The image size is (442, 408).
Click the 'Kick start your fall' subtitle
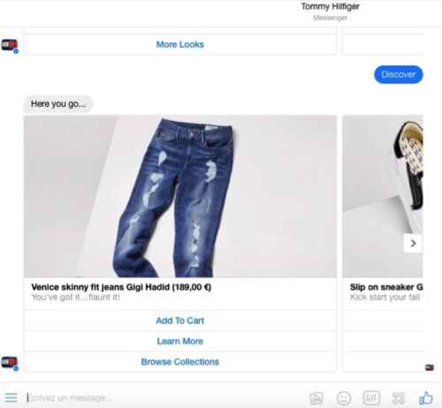pyautogui.click(x=385, y=298)
